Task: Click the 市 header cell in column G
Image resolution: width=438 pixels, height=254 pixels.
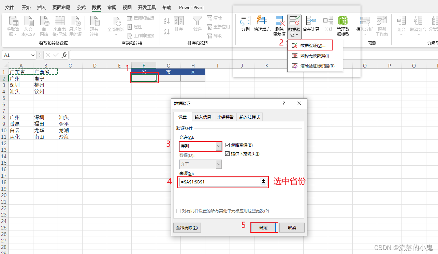Action: [169, 72]
